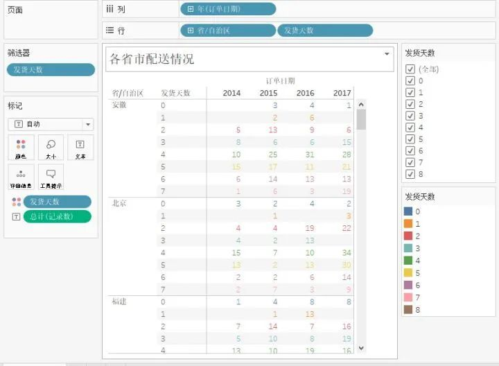Click the blue legend swatch for 0
Screen dimensions: 499x366
408,211
